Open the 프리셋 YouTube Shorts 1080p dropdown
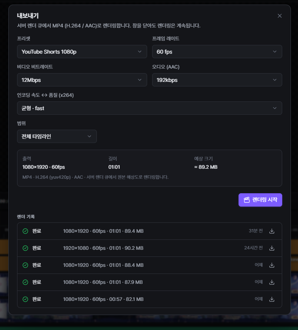The width and height of the screenshot is (298, 330). [82, 52]
